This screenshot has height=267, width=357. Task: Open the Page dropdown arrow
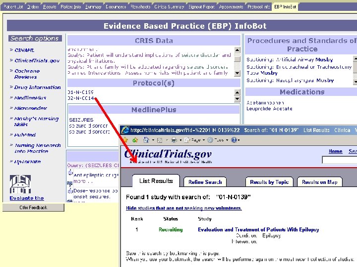click(204, 140)
